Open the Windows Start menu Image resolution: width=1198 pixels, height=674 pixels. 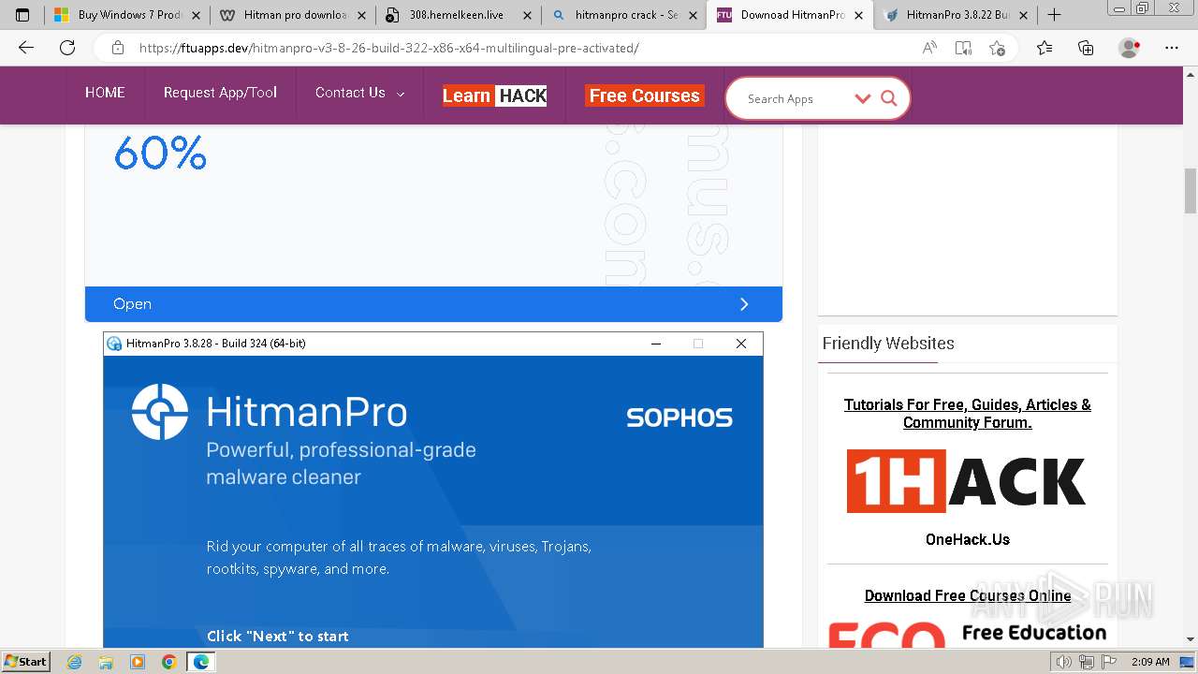(25, 662)
